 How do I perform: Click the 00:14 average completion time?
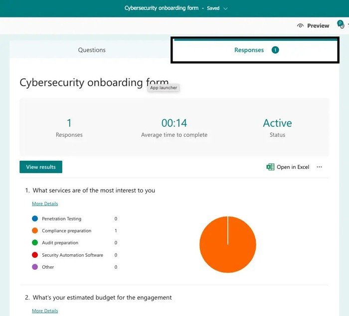[174, 123]
